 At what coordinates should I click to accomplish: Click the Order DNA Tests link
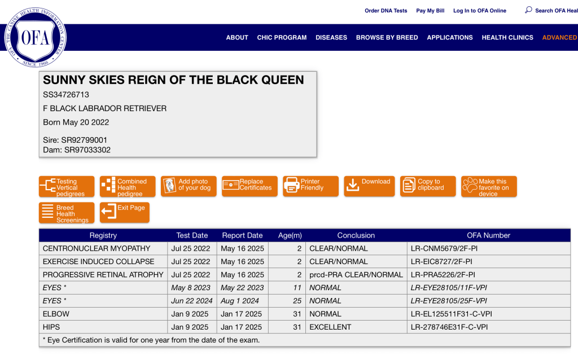(386, 11)
